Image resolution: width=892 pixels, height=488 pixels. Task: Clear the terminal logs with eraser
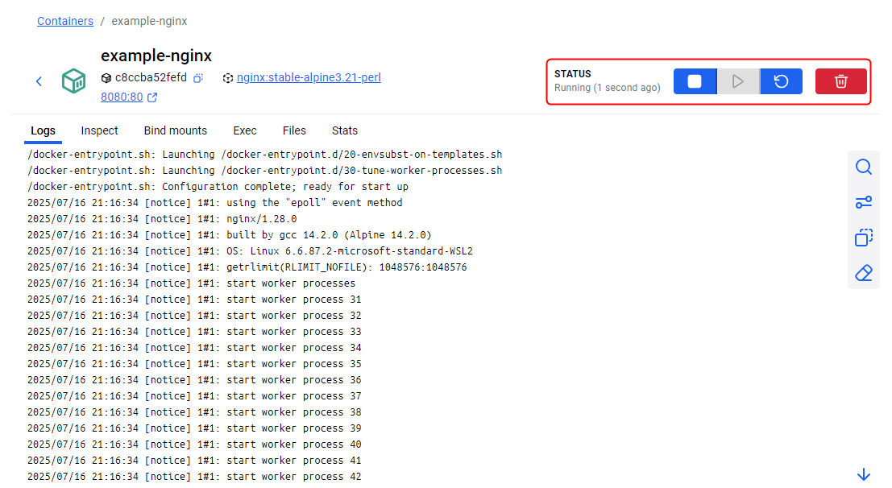tap(863, 273)
